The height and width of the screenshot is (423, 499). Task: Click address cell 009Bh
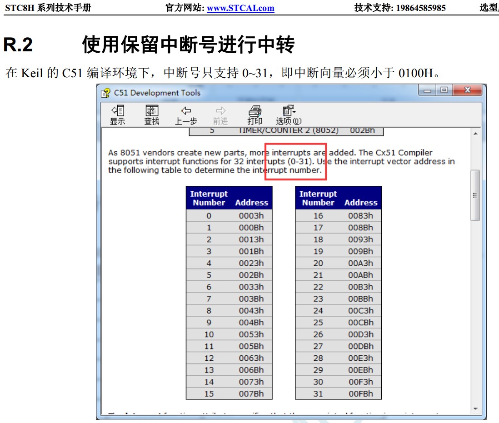coord(360,252)
